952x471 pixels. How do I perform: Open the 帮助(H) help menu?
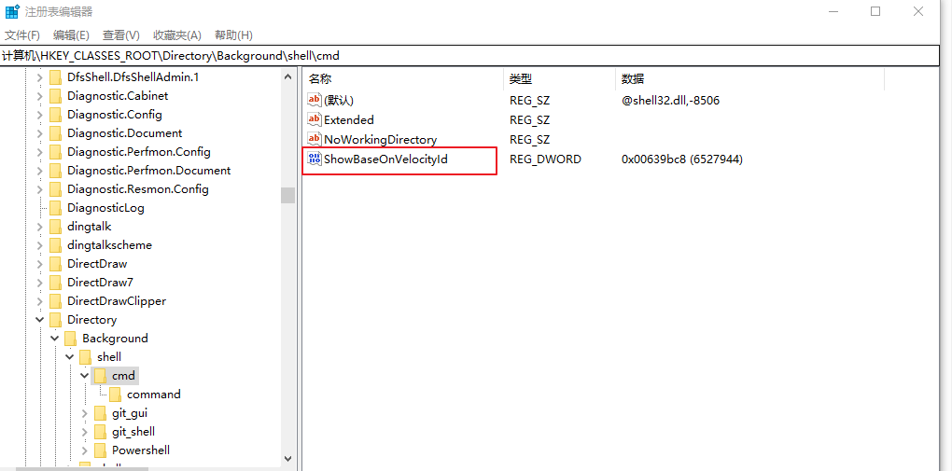[x=233, y=35]
